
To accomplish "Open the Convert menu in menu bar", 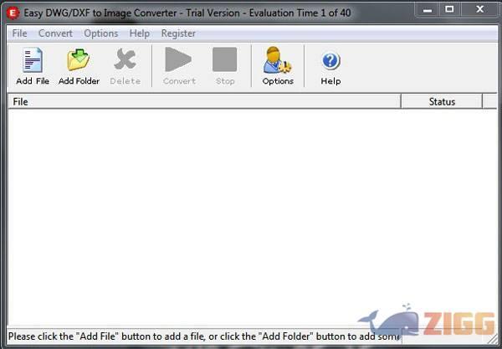I will click(x=55, y=33).
